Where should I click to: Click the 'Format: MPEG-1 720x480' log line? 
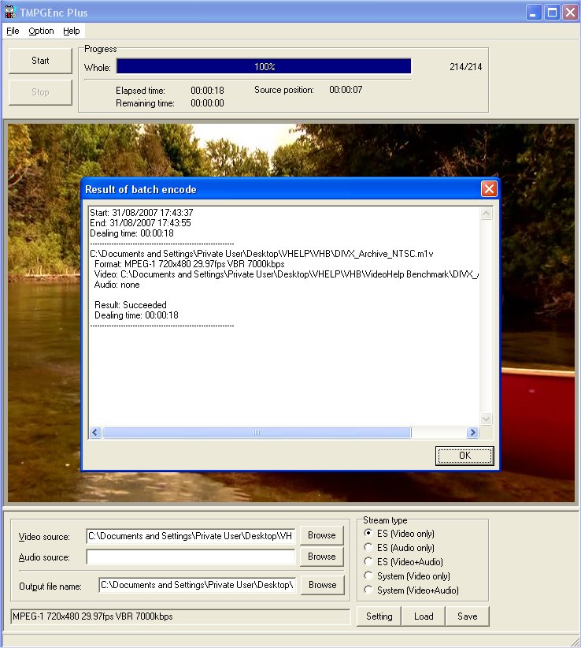(x=190, y=264)
